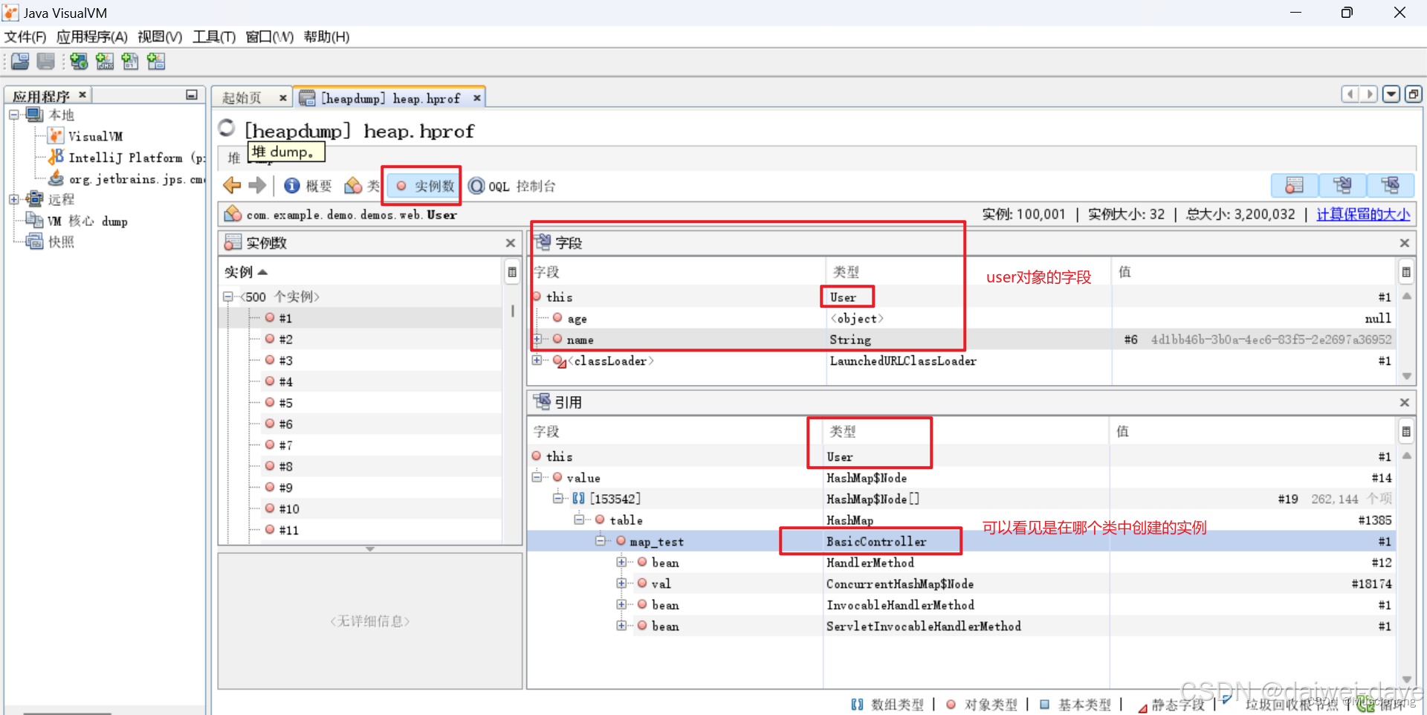
Task: Sort by 实例 column header
Action: click(x=245, y=272)
